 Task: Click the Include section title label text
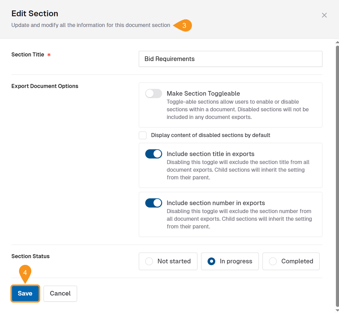coord(210,154)
